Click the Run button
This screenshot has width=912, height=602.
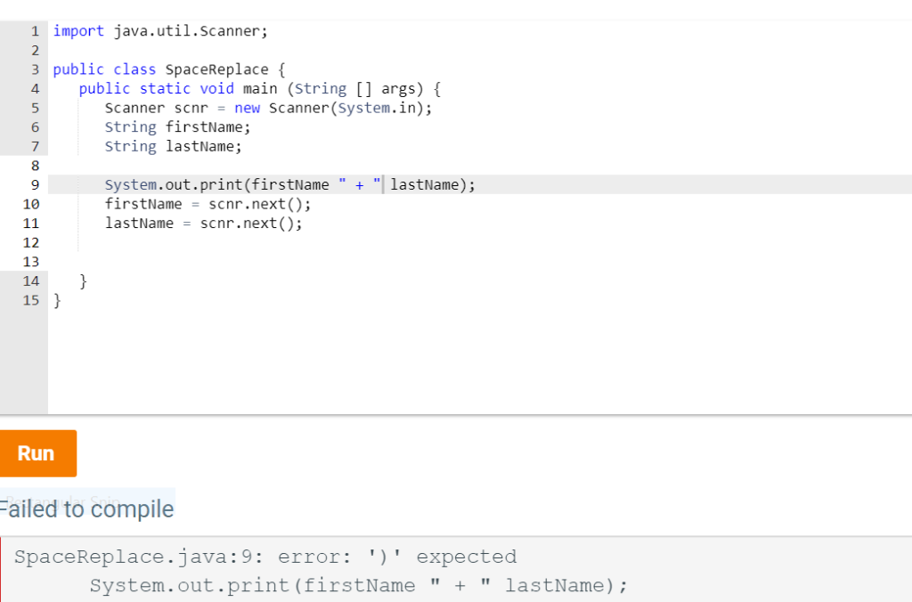[x=37, y=453]
